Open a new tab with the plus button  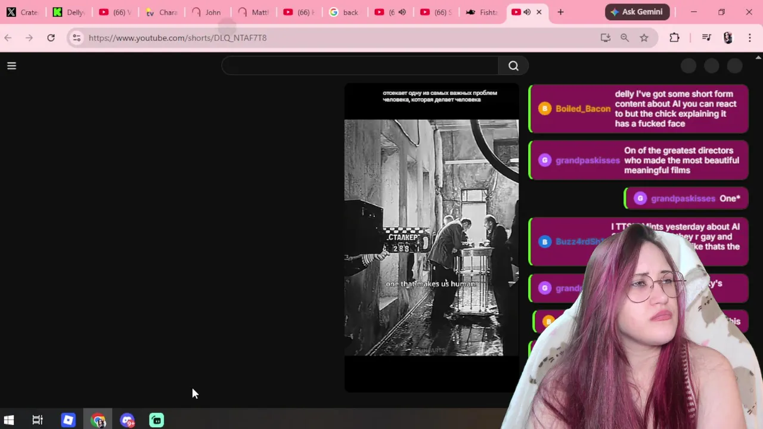[x=560, y=12]
